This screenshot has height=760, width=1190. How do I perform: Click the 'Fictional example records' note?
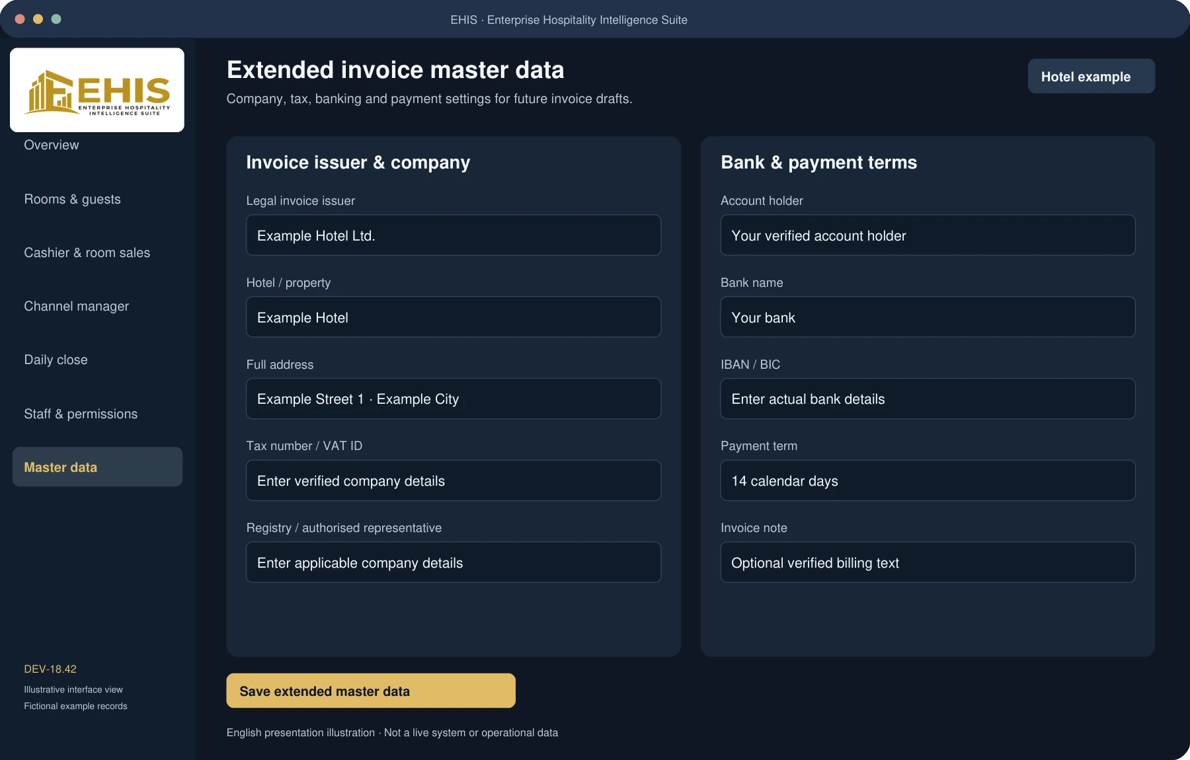tap(75, 706)
